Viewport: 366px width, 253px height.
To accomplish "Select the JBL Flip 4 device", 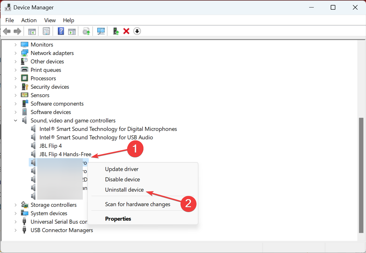I will point(51,146).
